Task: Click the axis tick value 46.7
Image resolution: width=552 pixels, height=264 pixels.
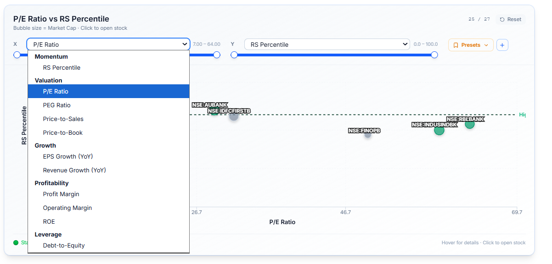Action: 345,212
